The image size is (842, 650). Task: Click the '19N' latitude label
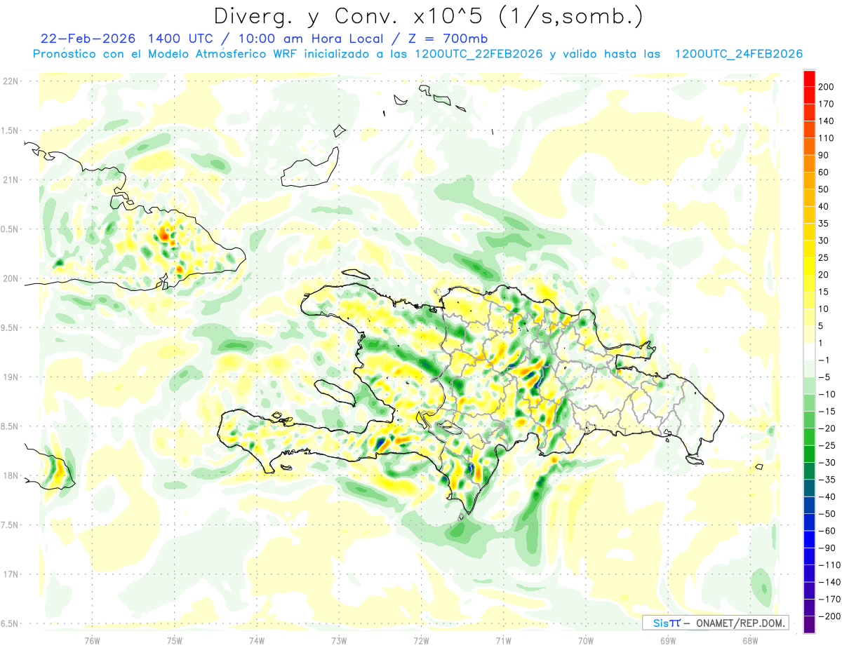point(10,377)
